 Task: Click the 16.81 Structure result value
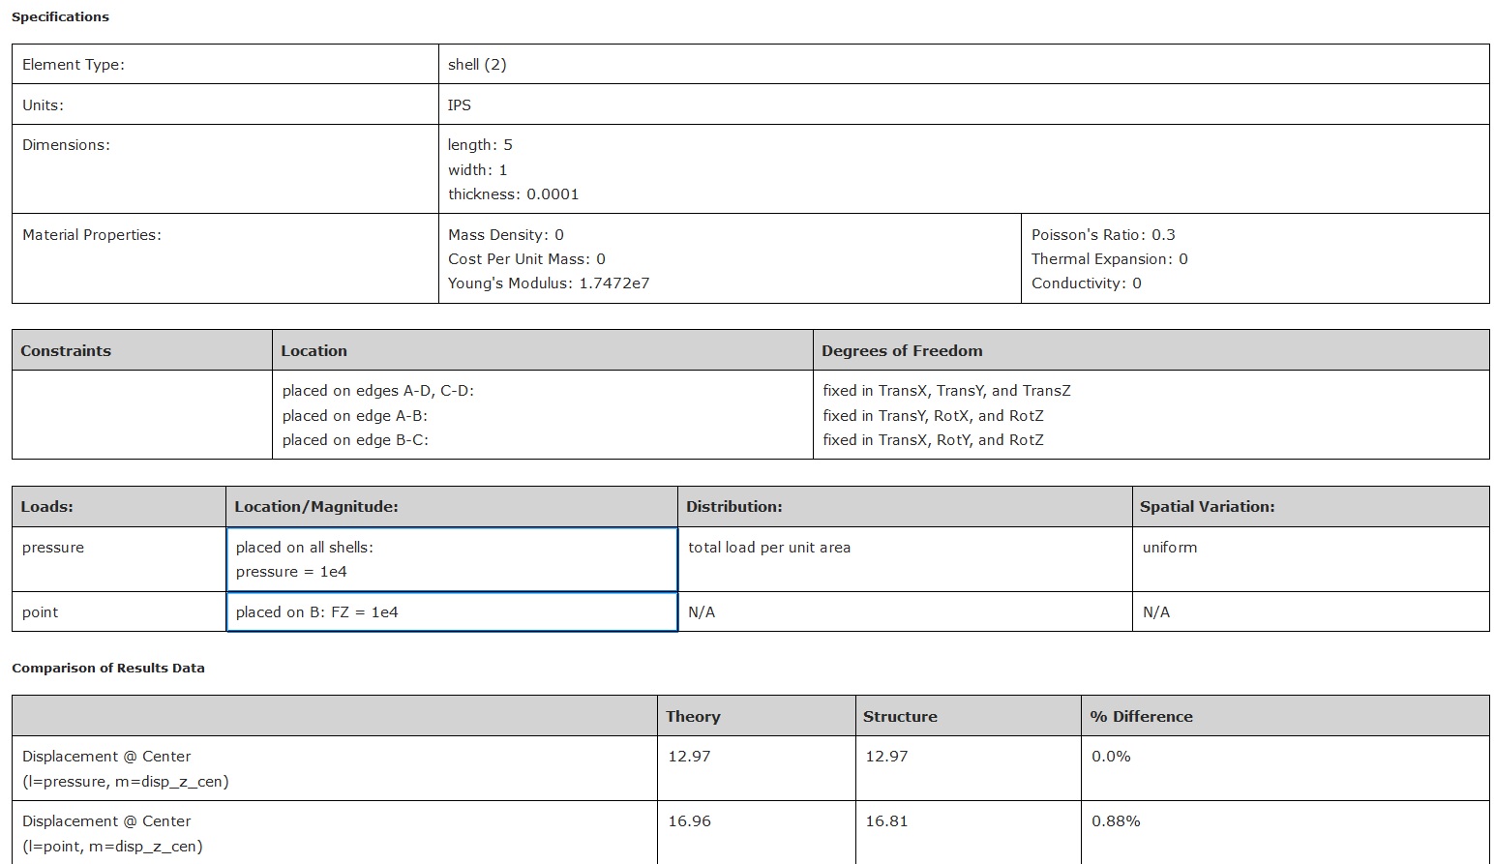[886, 821]
